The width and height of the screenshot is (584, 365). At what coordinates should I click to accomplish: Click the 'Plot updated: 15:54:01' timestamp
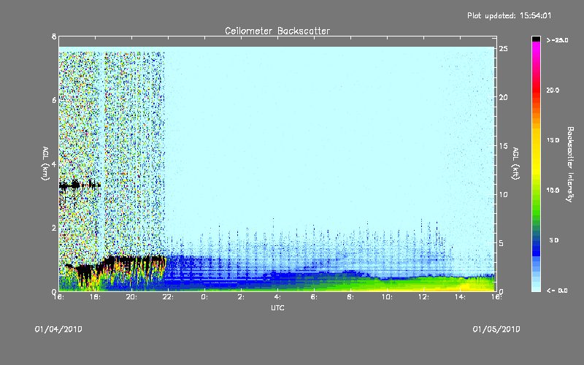509,15
